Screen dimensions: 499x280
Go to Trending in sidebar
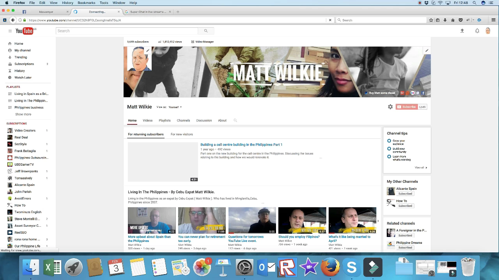point(21,57)
